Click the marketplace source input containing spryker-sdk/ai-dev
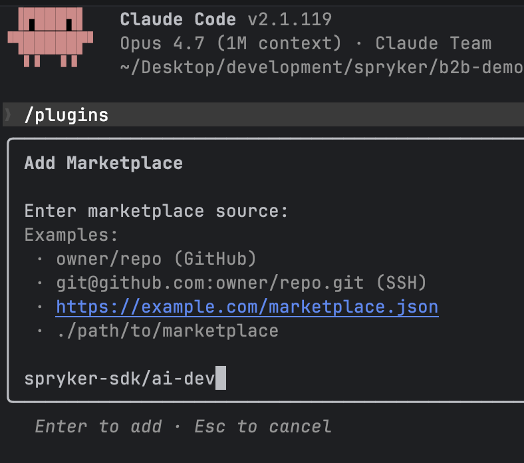 (267, 379)
